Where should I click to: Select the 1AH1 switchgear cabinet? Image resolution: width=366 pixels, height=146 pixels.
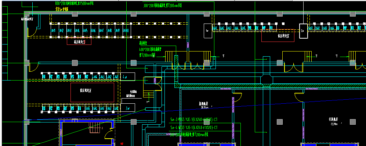(x=54, y=31)
